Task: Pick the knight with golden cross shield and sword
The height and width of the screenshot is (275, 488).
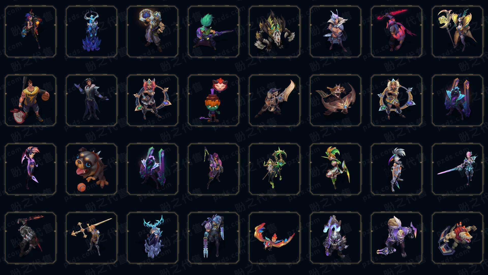Action: point(91,238)
